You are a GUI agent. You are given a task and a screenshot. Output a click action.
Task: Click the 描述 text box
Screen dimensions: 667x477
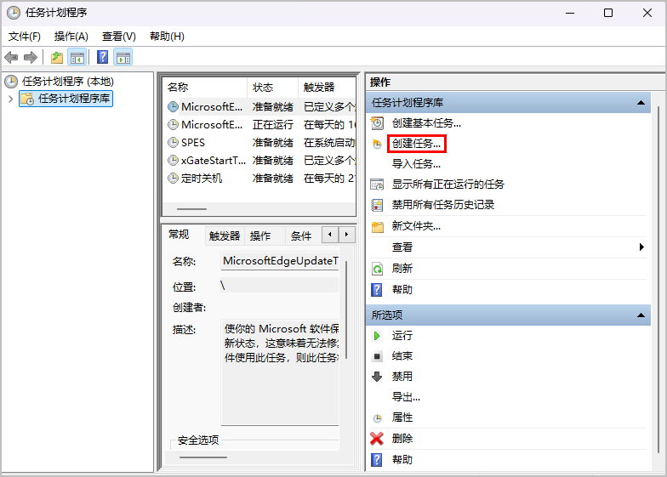(x=280, y=372)
